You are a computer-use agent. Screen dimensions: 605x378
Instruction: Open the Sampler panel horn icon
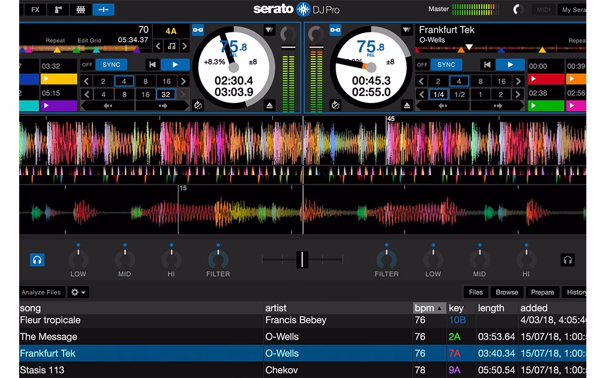click(x=58, y=10)
